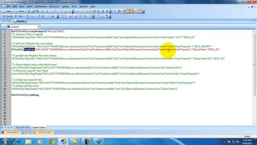The height and width of the screenshot is (145, 257).
Task: Click comment 'To update any Registry Key and values'
Action: [x=34, y=56]
